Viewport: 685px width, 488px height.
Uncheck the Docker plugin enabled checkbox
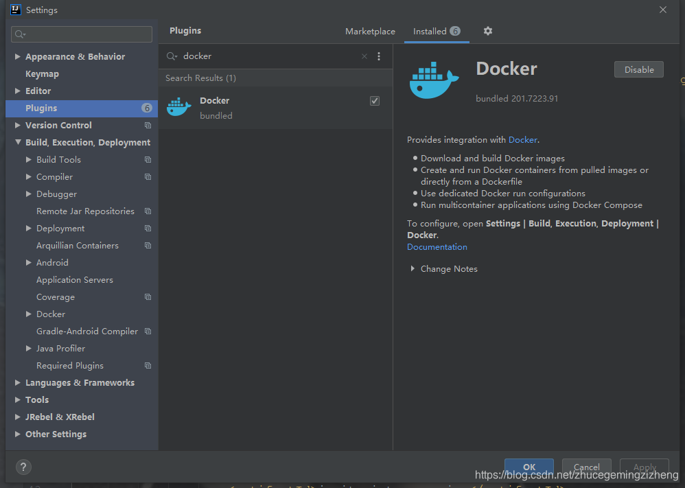(x=374, y=101)
